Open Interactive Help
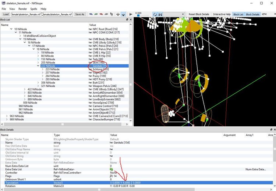276x191 pixels. tap(222, 14)
